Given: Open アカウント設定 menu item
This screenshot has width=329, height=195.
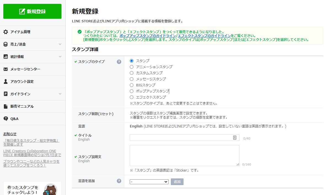Looking at the screenshot, I should (33, 82).
